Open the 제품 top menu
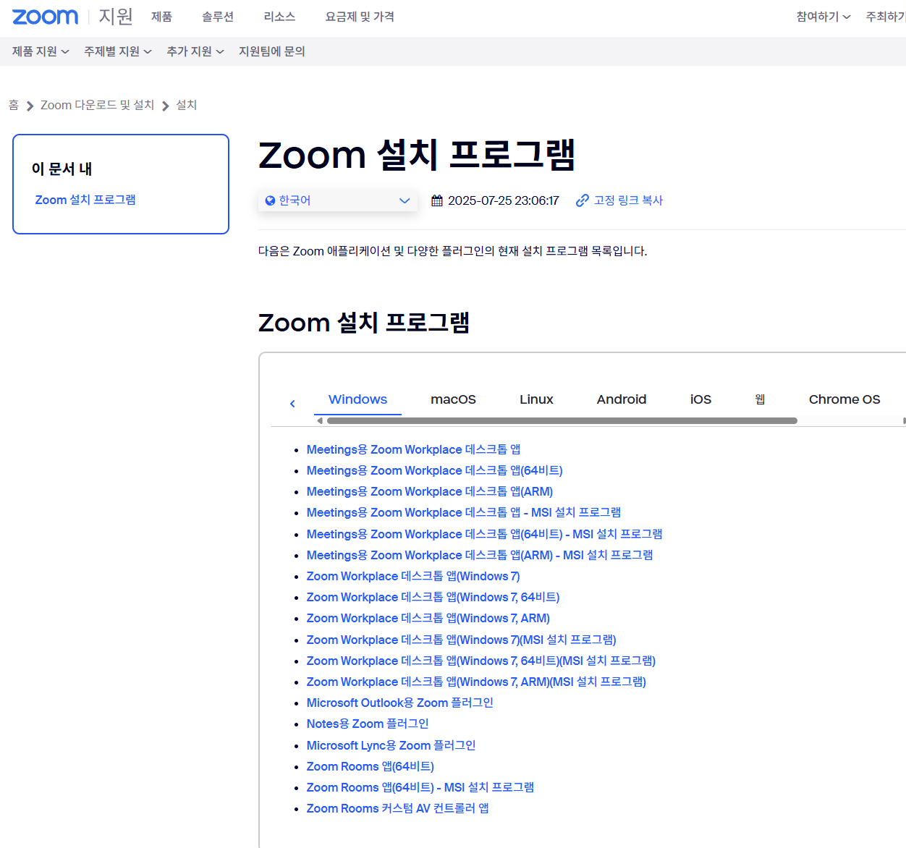The image size is (906, 848). tap(161, 17)
